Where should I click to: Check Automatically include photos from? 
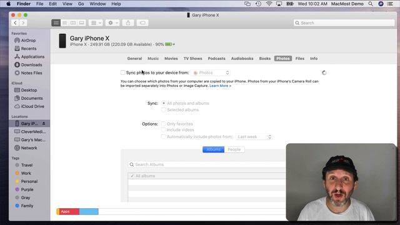[x=163, y=137]
